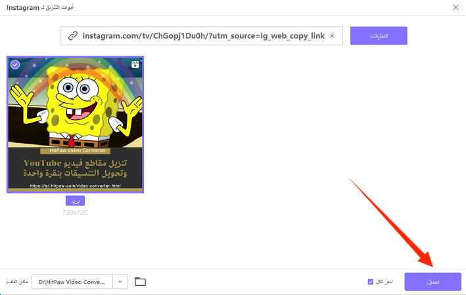The height and width of the screenshot is (295, 466).
Task: Click the purple download button
Action: pos(432,282)
